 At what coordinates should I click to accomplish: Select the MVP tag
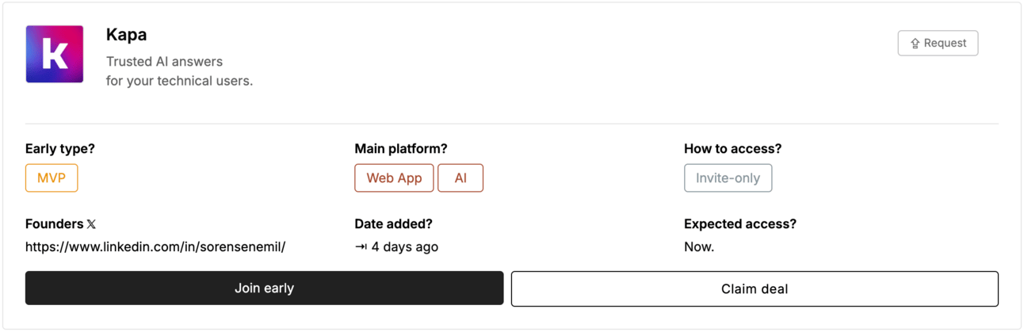pos(52,178)
